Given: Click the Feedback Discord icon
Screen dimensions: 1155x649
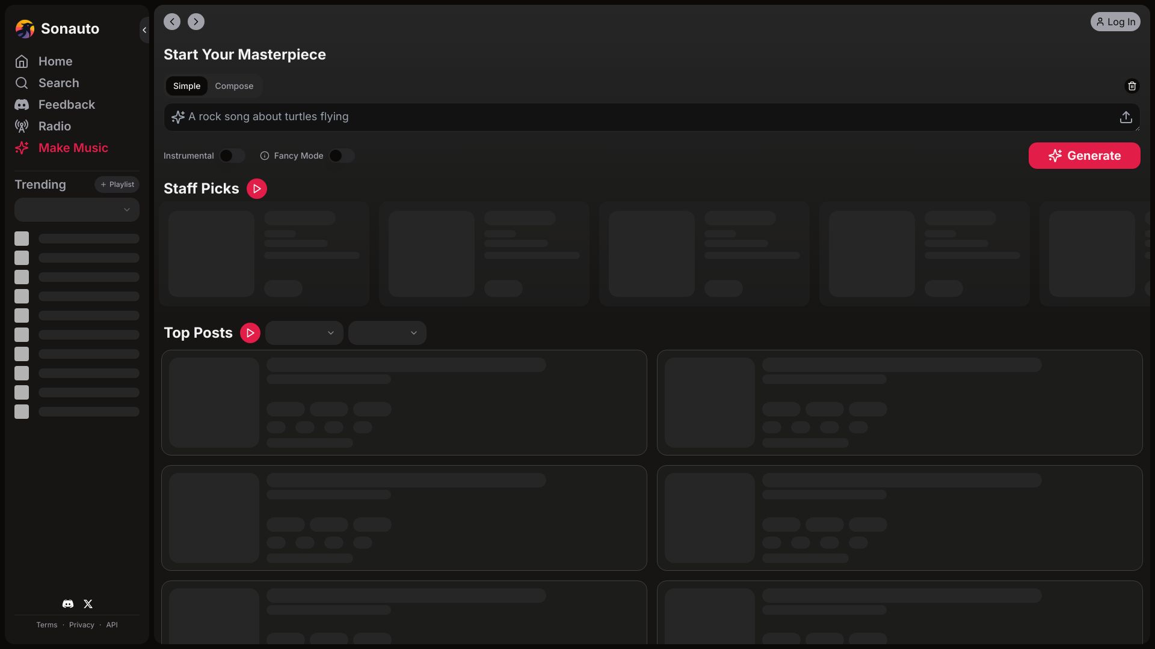Looking at the screenshot, I should (x=22, y=105).
